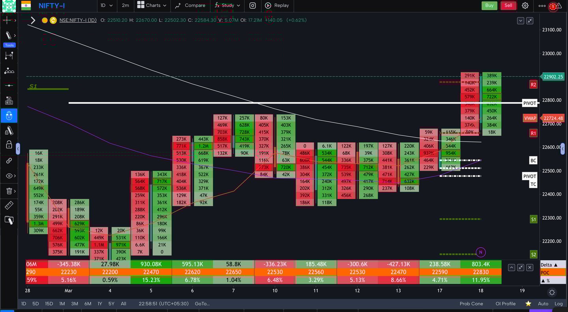Toggle Log price scale
568x312 pixels.
point(559,304)
